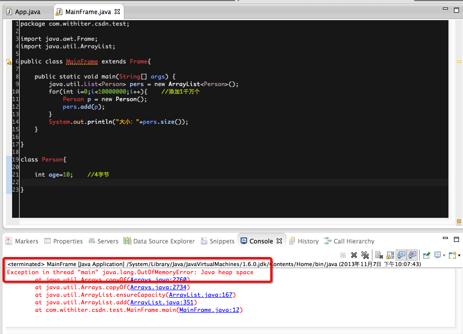Switch to the Servers view tab
This screenshot has height=334, width=463.
(x=103, y=241)
